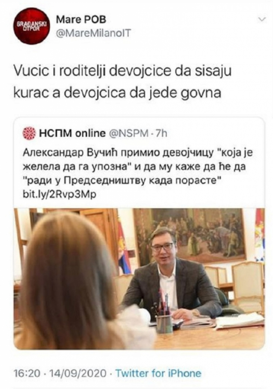Image resolution: width=273 pixels, height=389 pixels.
Task: Open the quoted tweet's Cyrillic text body
Action: point(138,167)
